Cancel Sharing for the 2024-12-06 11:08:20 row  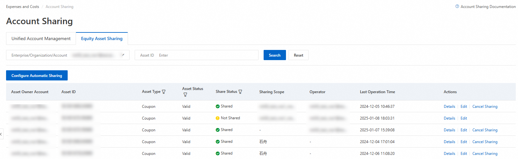click(485, 154)
